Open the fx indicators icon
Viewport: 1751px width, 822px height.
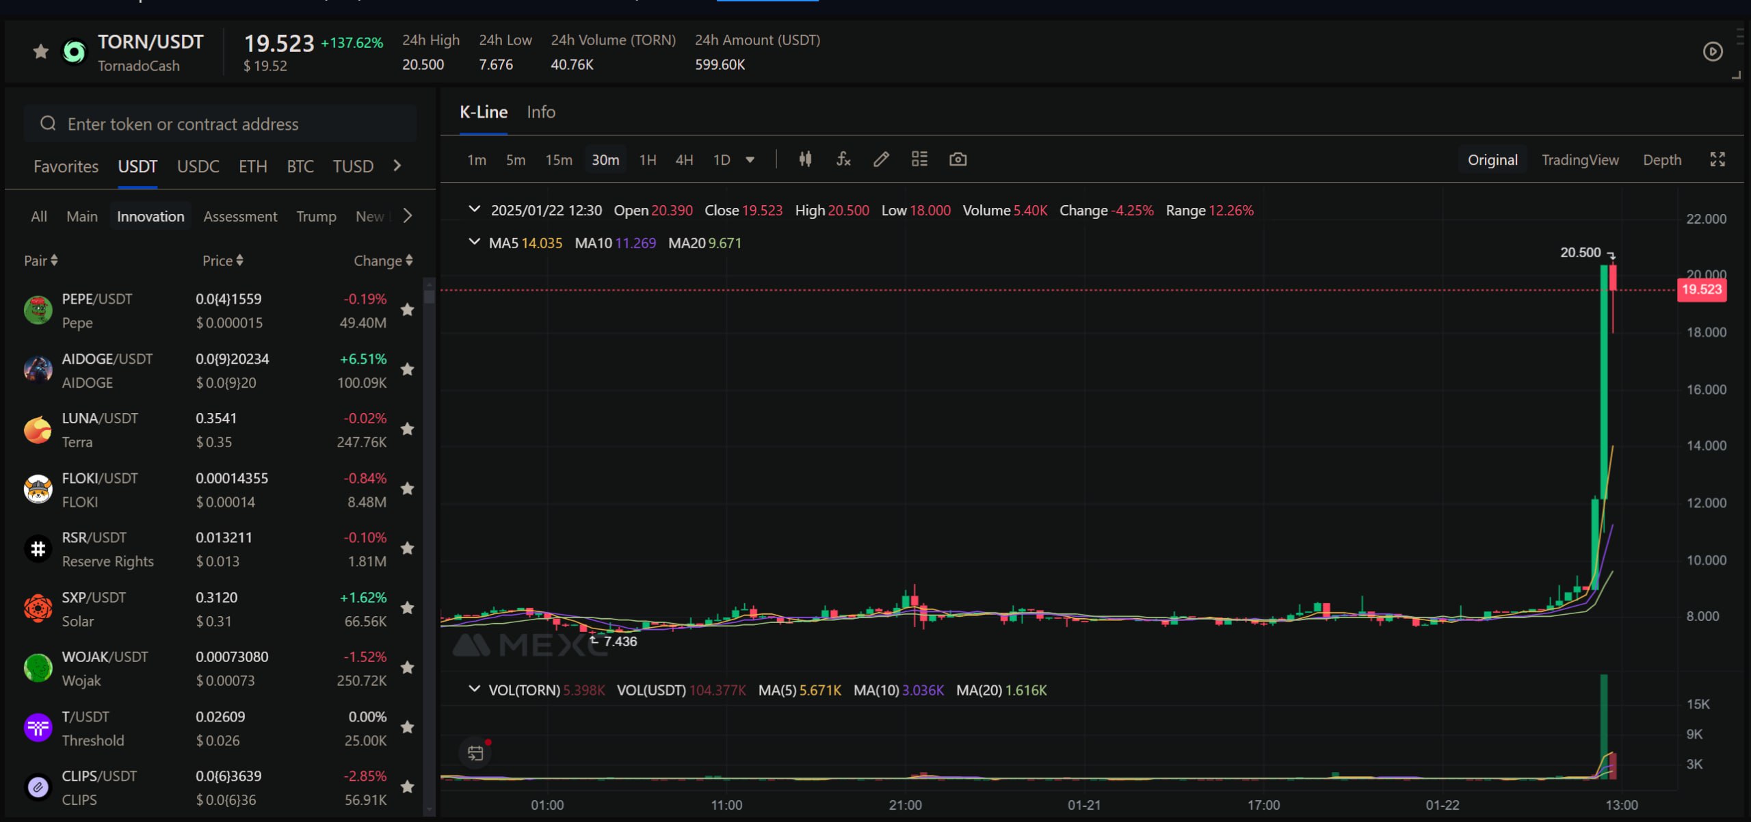point(843,159)
